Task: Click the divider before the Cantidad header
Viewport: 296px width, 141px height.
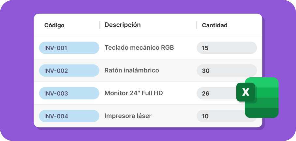Action: click(197, 25)
